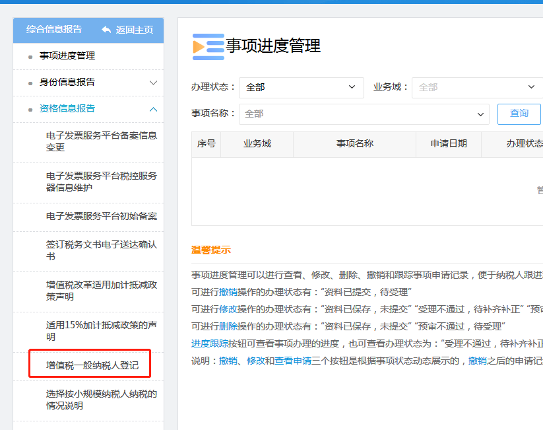Select 签订税务文书电子送达确认书
Image resolution: width=543 pixels, height=430 pixels.
tap(101, 250)
